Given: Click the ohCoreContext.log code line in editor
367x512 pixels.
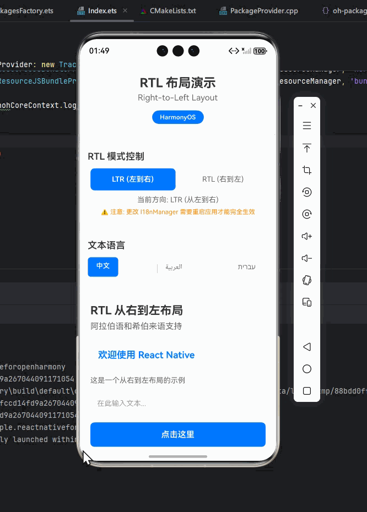Looking at the screenshot, I should [38, 106].
